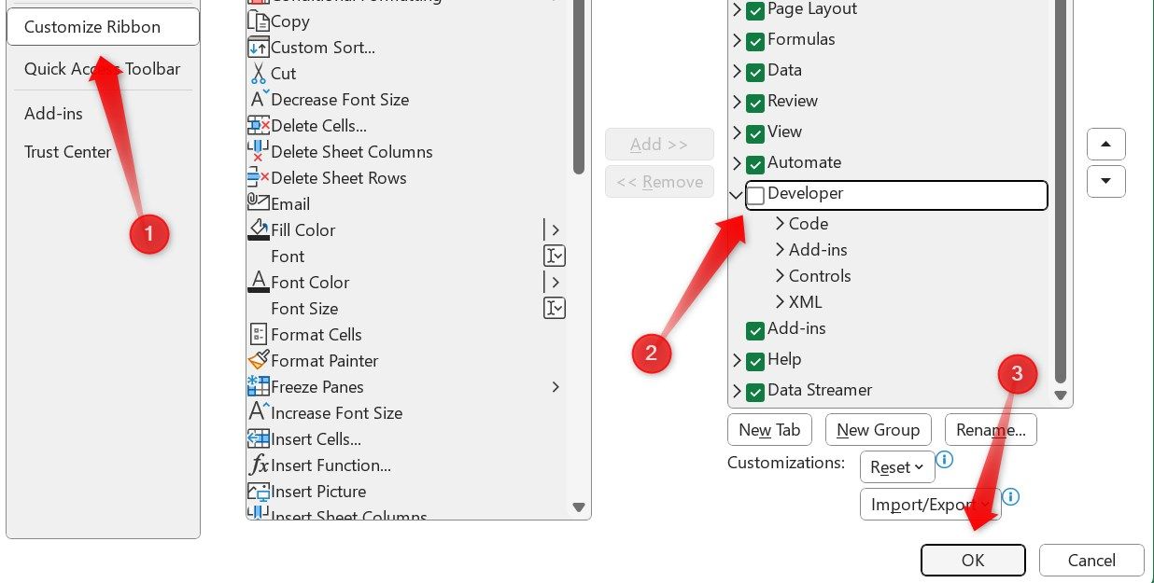Image resolution: width=1154 pixels, height=583 pixels.
Task: Click the New Tab button
Action: (x=769, y=430)
